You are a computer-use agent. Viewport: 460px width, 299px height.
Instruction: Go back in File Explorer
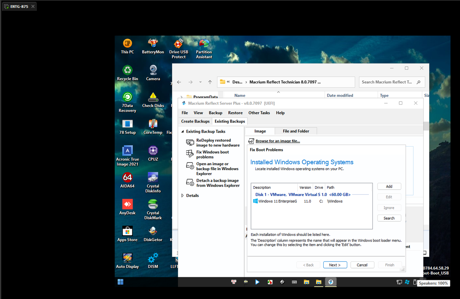coord(179,82)
